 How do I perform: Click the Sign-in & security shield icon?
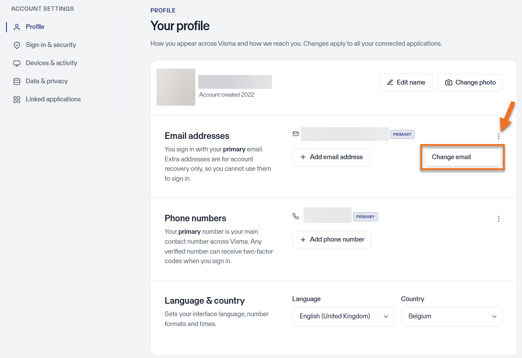(x=17, y=45)
